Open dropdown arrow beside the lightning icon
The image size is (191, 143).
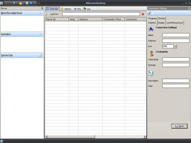tap(17, 3)
